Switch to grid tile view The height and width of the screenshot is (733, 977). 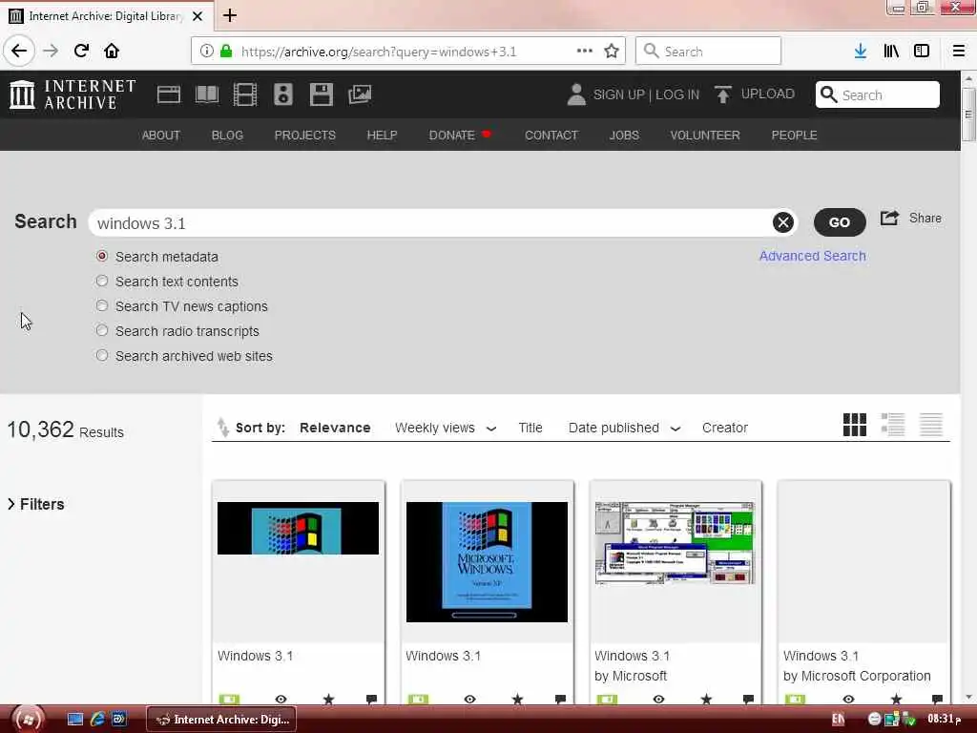pyautogui.click(x=854, y=425)
